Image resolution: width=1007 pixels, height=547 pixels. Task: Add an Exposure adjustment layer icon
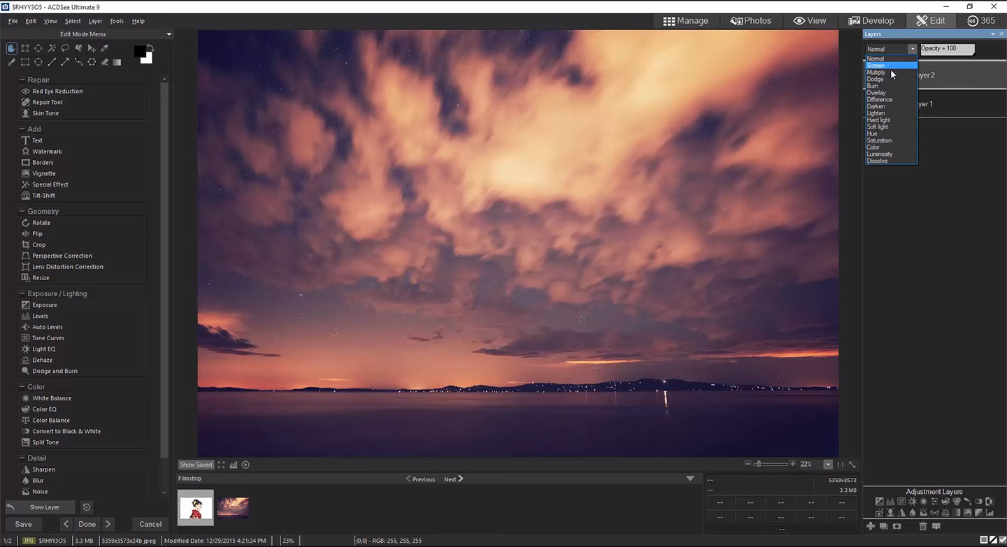[880, 501]
